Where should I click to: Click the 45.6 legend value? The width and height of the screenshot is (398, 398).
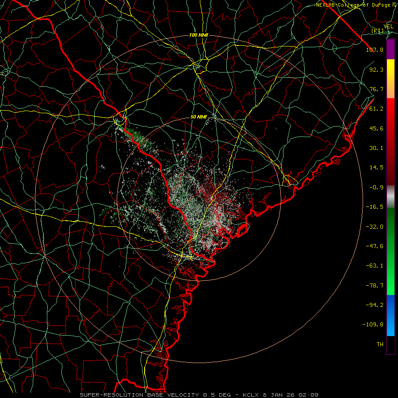pyautogui.click(x=376, y=128)
